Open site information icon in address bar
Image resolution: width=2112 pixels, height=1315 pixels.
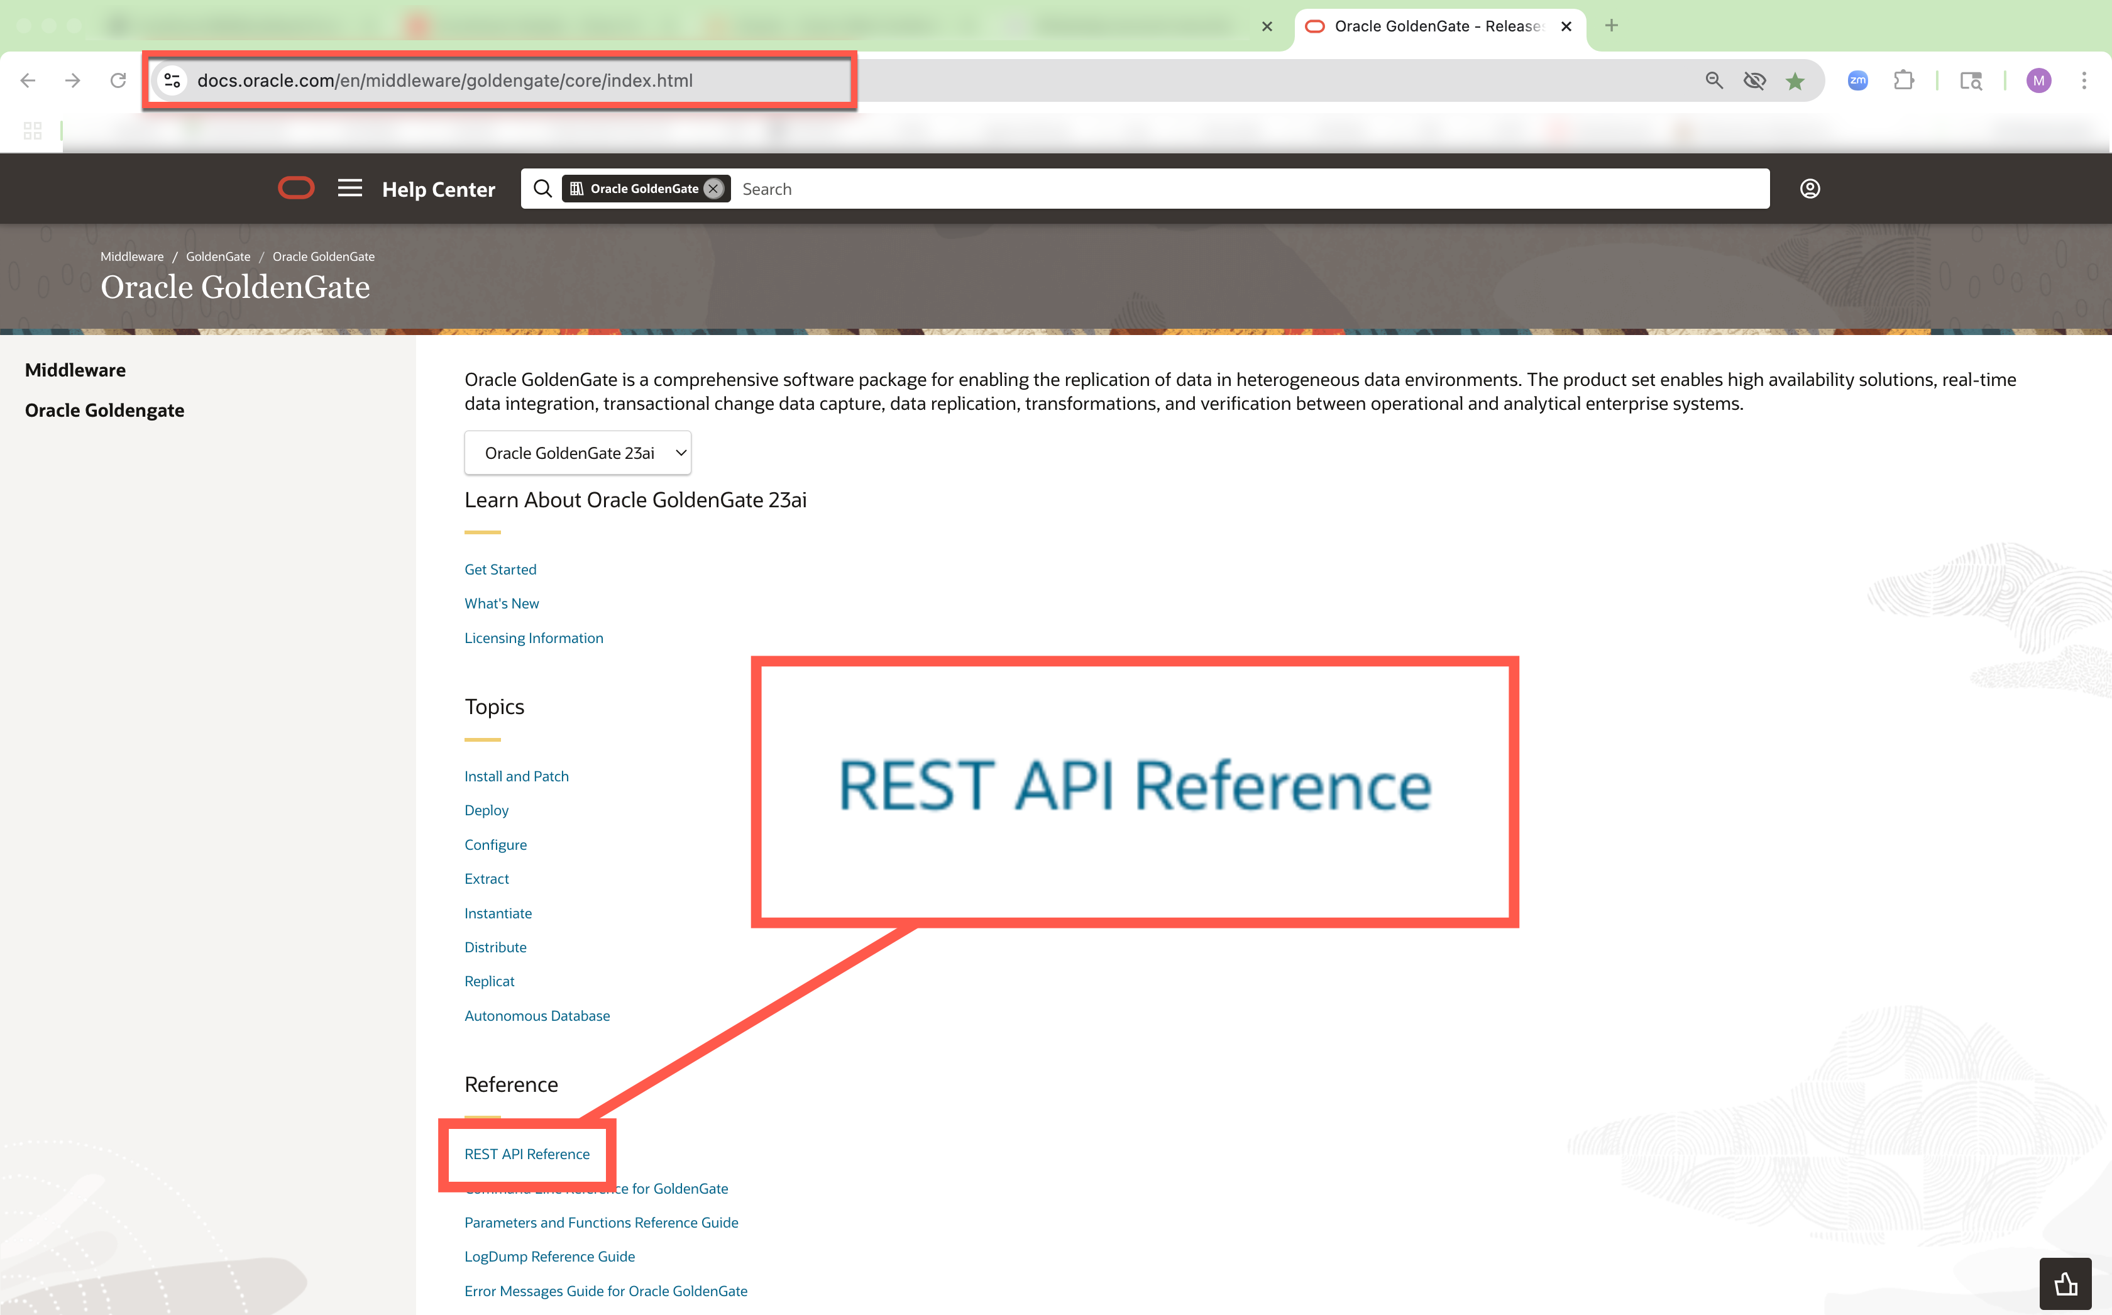pyautogui.click(x=172, y=81)
